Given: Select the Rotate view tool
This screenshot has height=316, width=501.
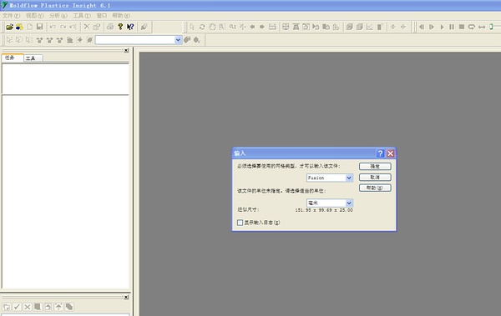Looking at the screenshot, I should [x=202, y=27].
